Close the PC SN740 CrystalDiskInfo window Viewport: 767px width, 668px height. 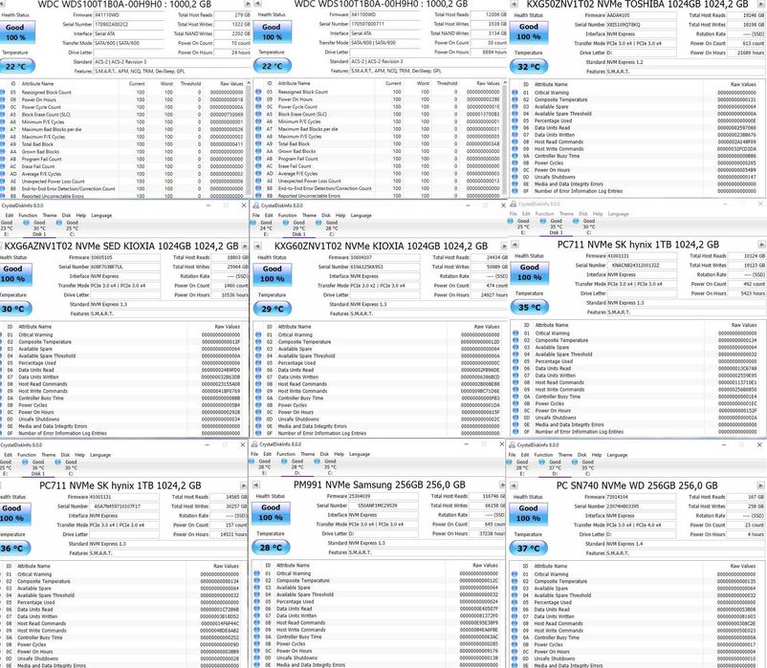pos(759,445)
